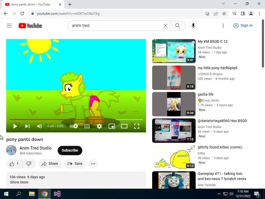
Task: Toggle autoplay switch in player
Action: pos(74,126)
